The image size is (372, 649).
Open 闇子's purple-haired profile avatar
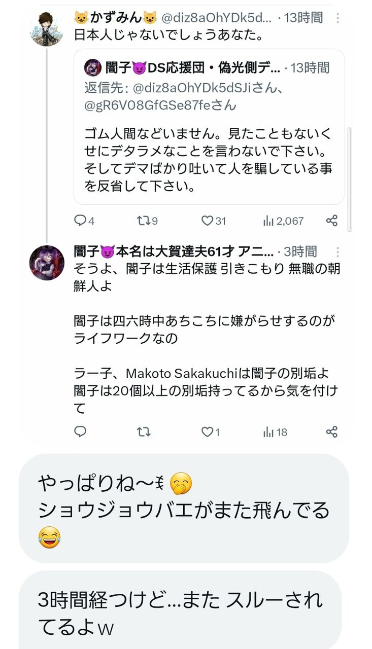point(46,263)
